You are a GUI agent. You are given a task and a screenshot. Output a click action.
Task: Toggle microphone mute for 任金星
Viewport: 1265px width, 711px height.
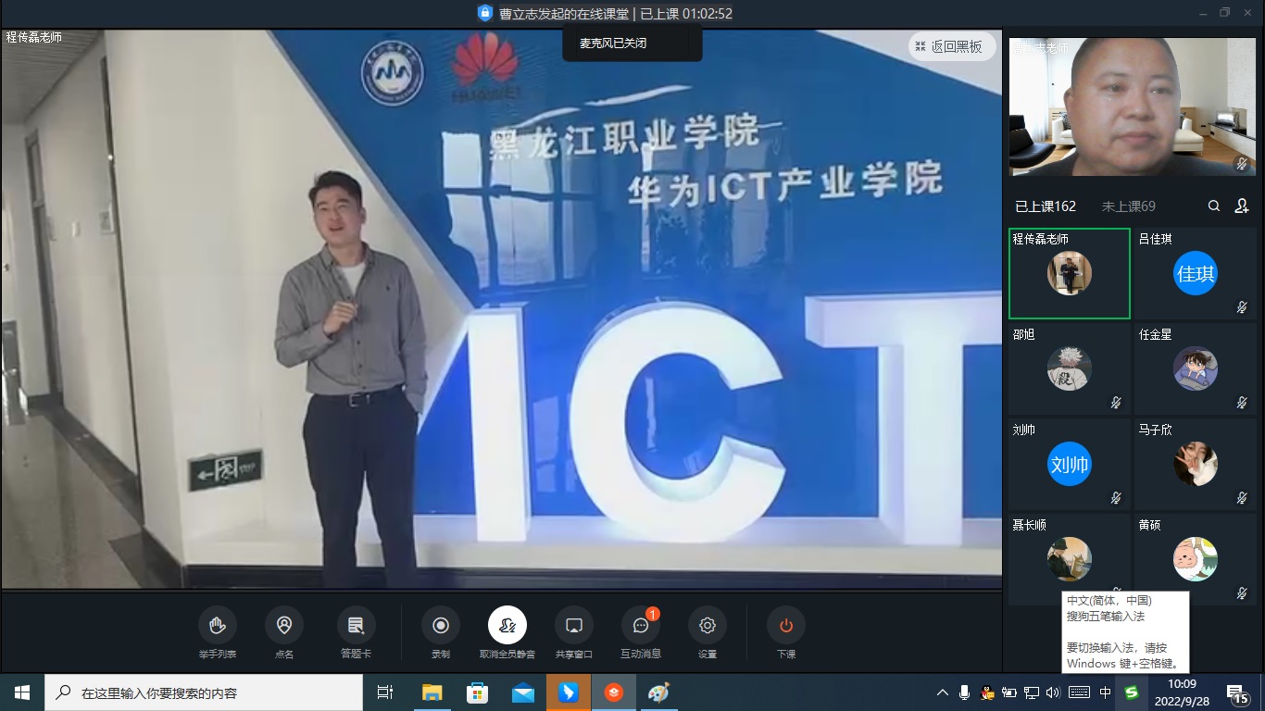click(x=1242, y=403)
